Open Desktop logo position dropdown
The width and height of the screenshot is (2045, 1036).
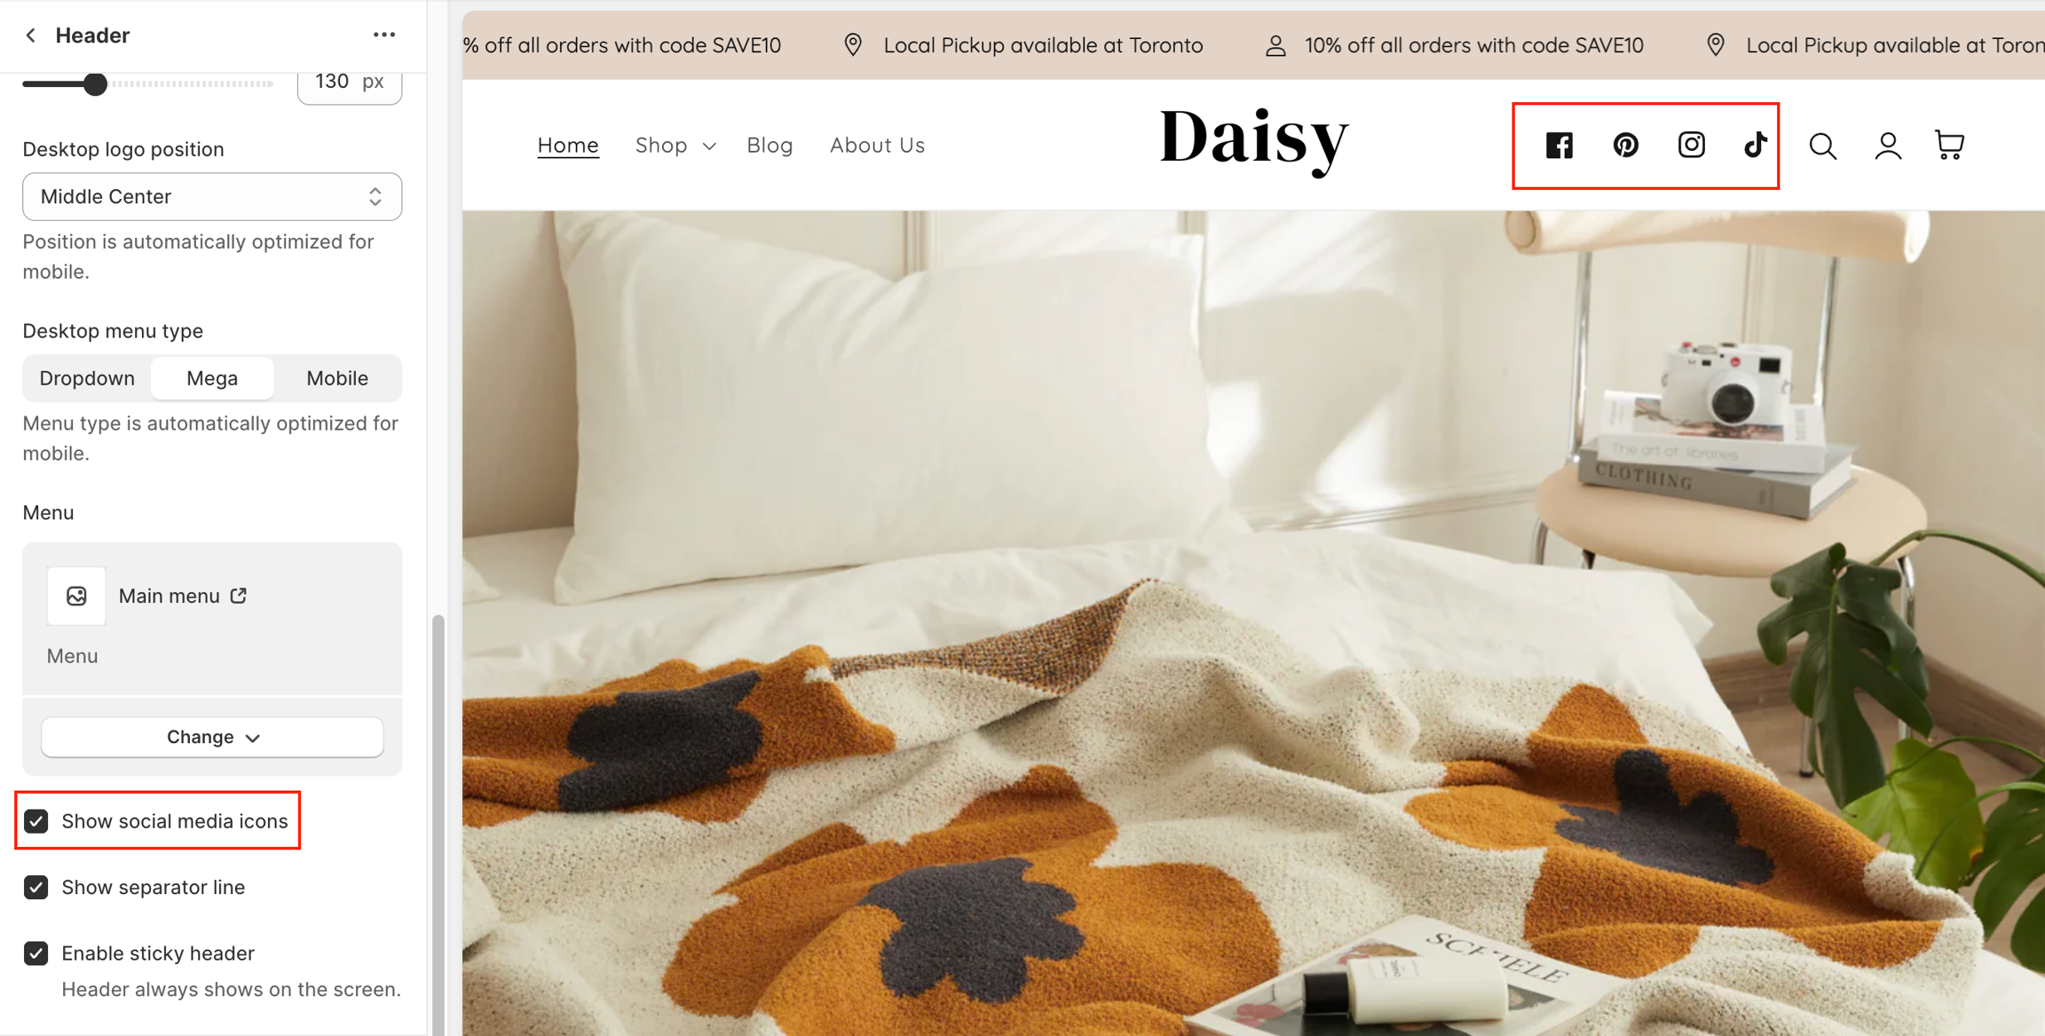coord(212,196)
